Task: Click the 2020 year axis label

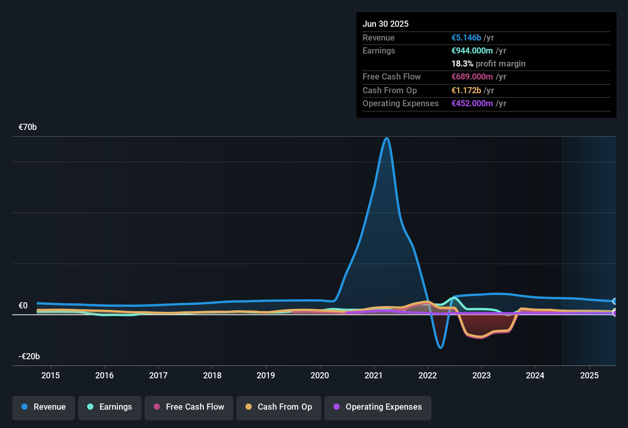Action: (x=320, y=376)
